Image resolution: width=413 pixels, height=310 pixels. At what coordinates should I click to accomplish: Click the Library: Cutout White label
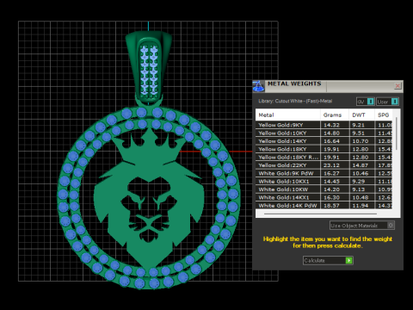point(295,101)
